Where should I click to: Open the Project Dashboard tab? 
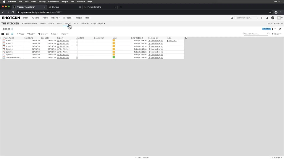tap(30, 24)
